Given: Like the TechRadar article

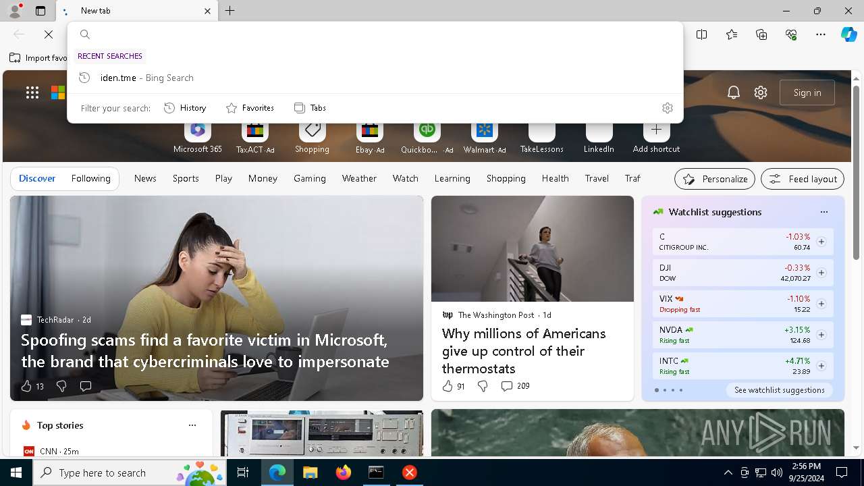Looking at the screenshot, I should coord(32,386).
